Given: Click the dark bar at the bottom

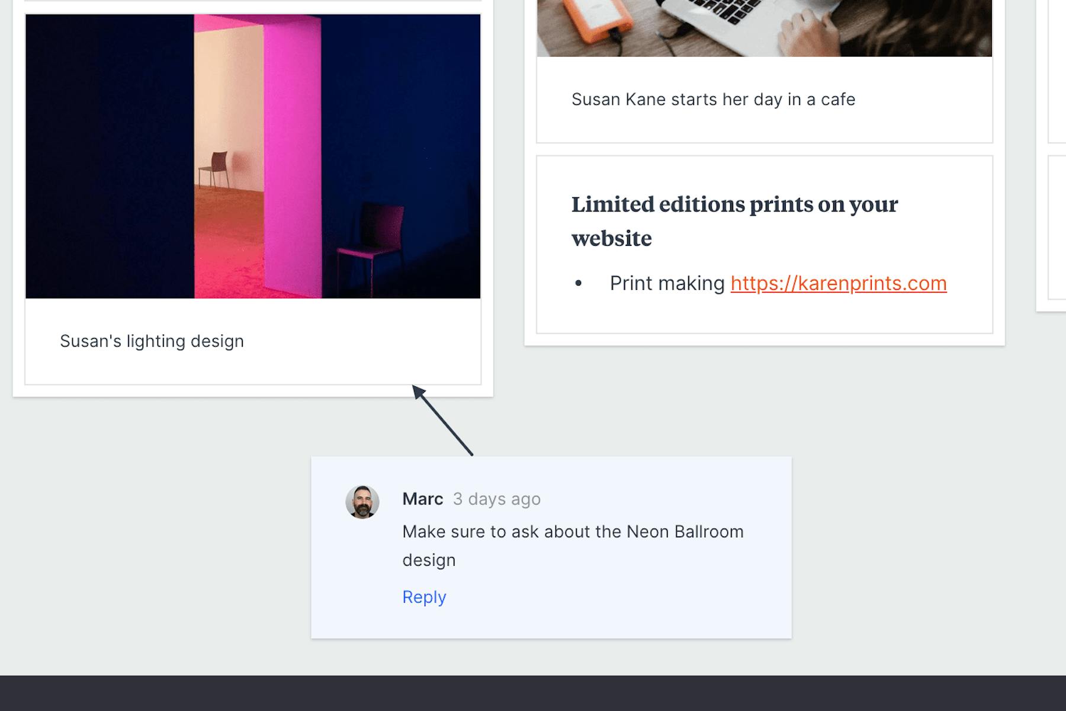Looking at the screenshot, I should click(533, 693).
